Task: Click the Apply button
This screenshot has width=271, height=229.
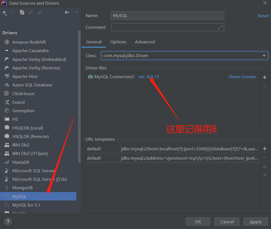Action: coord(256,222)
